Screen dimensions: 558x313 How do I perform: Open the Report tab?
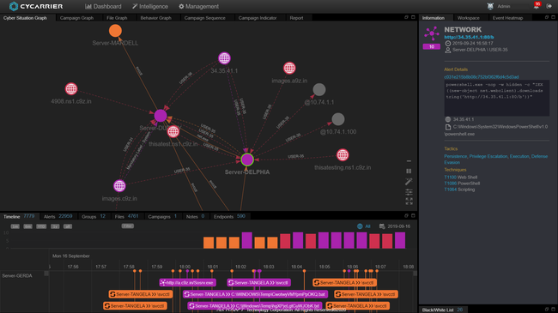[296, 18]
